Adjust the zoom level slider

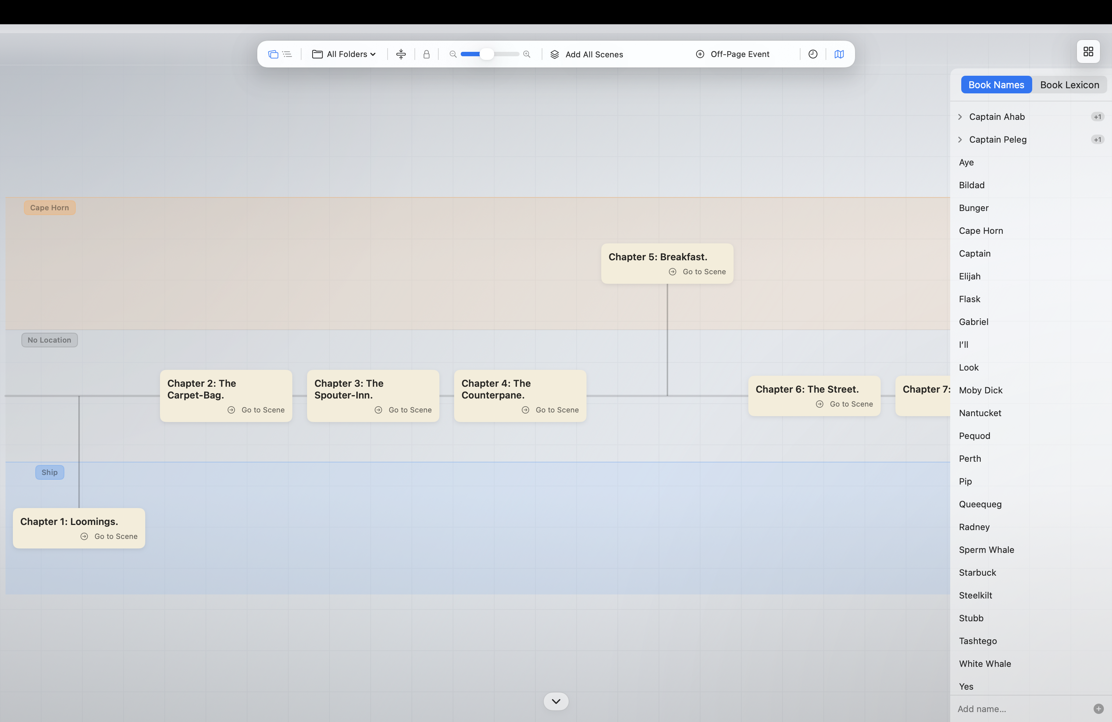pyautogui.click(x=490, y=54)
